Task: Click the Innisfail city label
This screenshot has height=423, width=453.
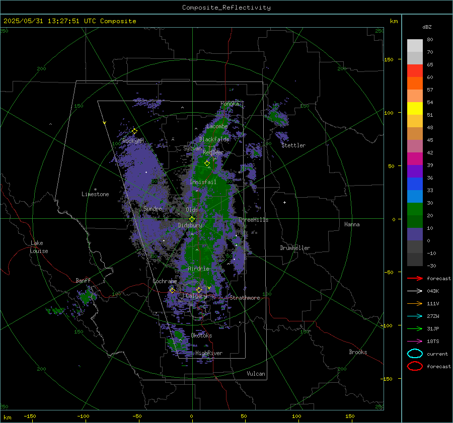Action: [203, 182]
